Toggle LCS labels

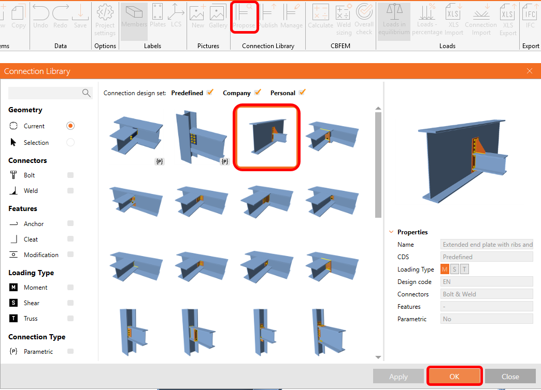[176, 16]
